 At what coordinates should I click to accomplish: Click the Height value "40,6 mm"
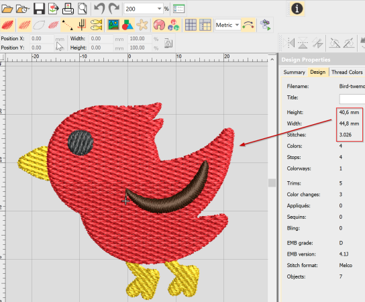(x=349, y=112)
